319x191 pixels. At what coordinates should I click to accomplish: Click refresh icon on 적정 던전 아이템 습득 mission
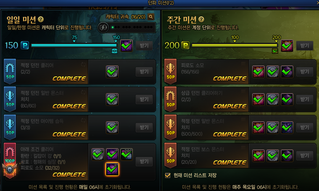click(x=83, y=120)
